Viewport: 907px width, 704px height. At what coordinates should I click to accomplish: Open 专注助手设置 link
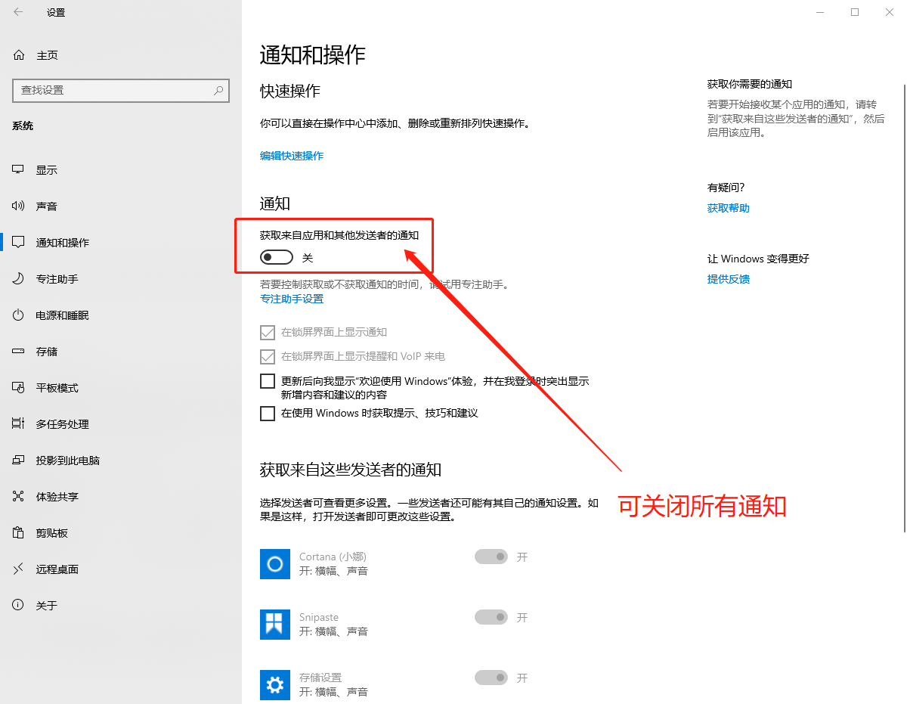tap(293, 299)
